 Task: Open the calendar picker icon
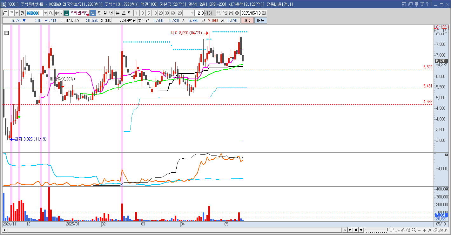click(x=264, y=13)
